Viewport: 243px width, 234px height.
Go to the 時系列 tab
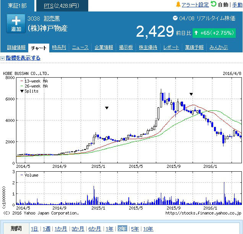point(59,47)
